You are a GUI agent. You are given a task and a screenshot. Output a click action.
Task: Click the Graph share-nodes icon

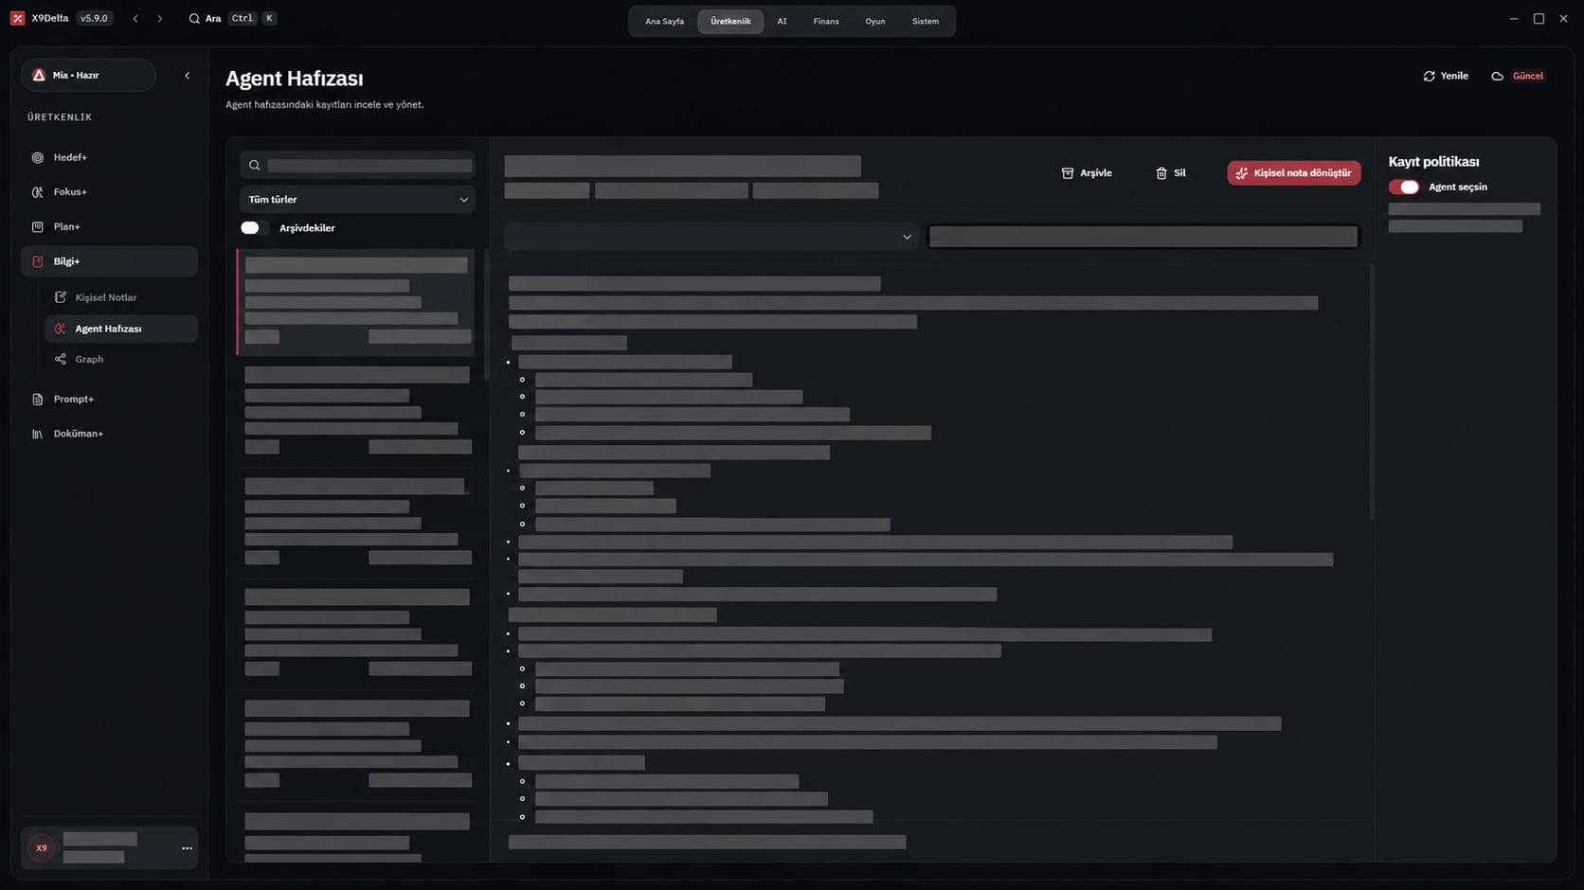point(61,360)
